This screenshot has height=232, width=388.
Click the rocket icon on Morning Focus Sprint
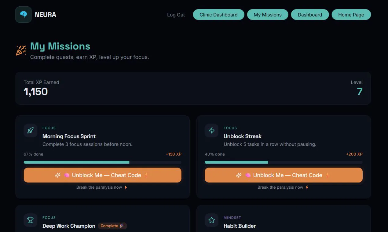30,131
